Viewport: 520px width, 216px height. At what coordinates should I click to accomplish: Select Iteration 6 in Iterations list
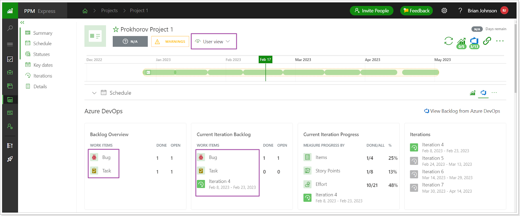[x=441, y=174]
